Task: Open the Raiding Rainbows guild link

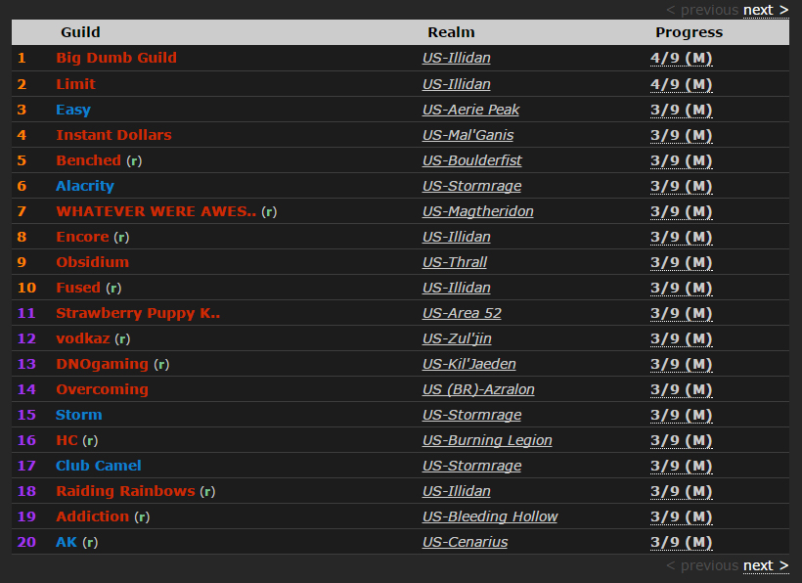Action: tap(125, 491)
